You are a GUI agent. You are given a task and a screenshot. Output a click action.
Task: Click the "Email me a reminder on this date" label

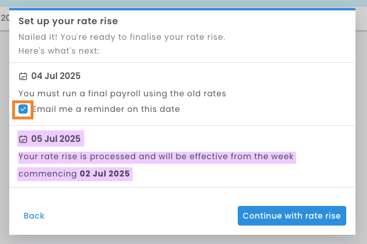pos(106,109)
